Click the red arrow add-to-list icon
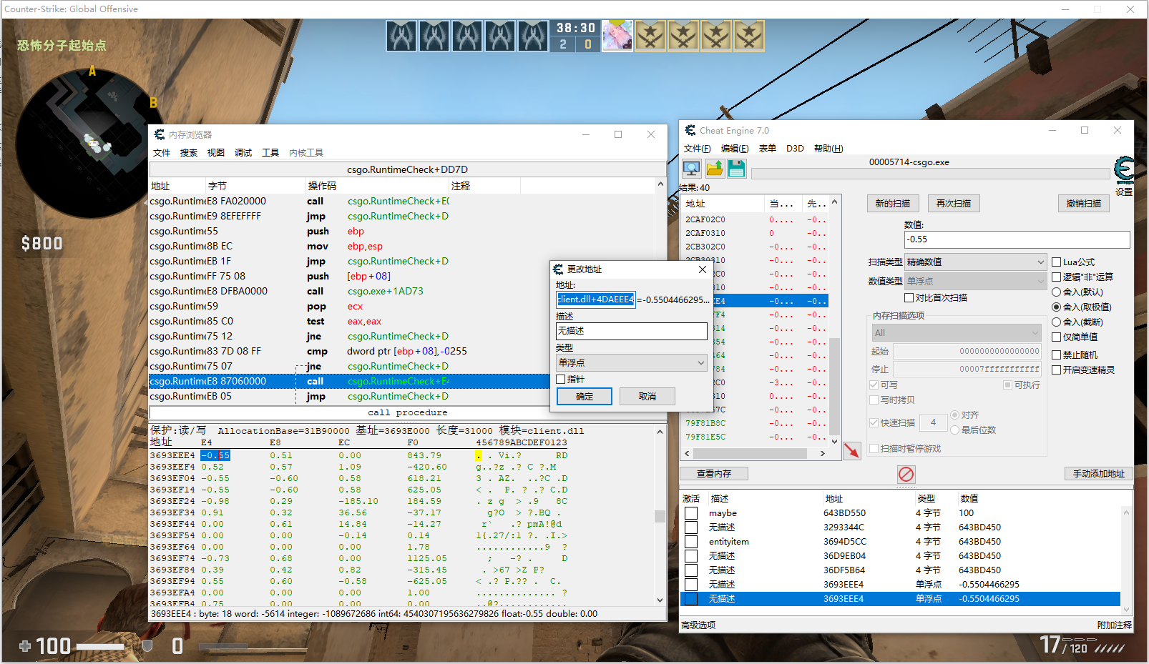The image size is (1149, 664). point(851,450)
